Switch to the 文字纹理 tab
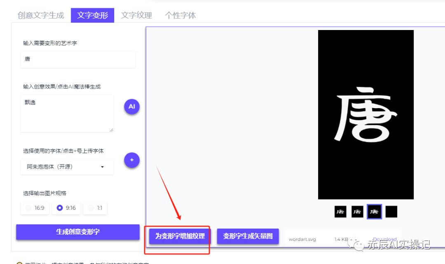Image resolution: width=445 pixels, height=264 pixels. (x=136, y=15)
